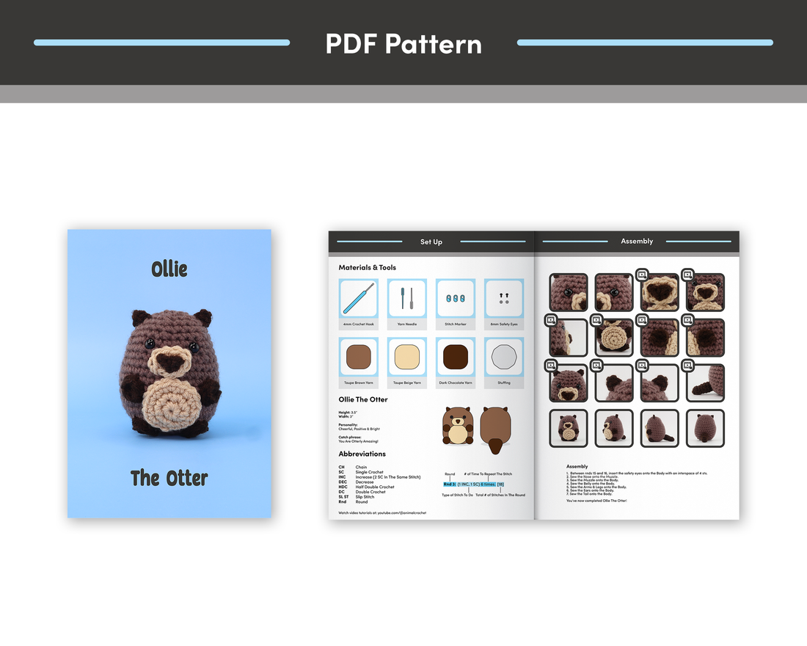Select the Yarn Needle icon
807x646 pixels.
pos(406,298)
